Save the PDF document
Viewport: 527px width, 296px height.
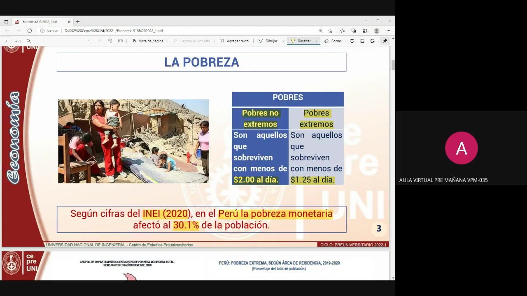point(362,41)
